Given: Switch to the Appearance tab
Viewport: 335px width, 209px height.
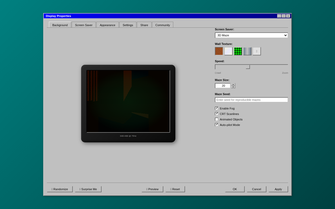Looking at the screenshot, I should pos(107,25).
